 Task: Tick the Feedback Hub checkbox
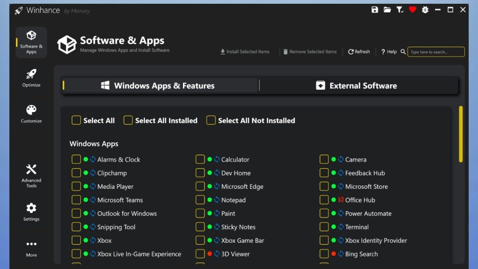coord(324,173)
